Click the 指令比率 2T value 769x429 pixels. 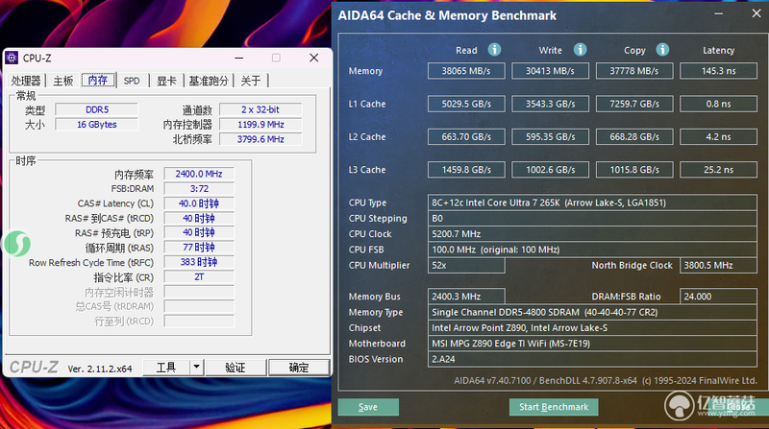(x=199, y=276)
